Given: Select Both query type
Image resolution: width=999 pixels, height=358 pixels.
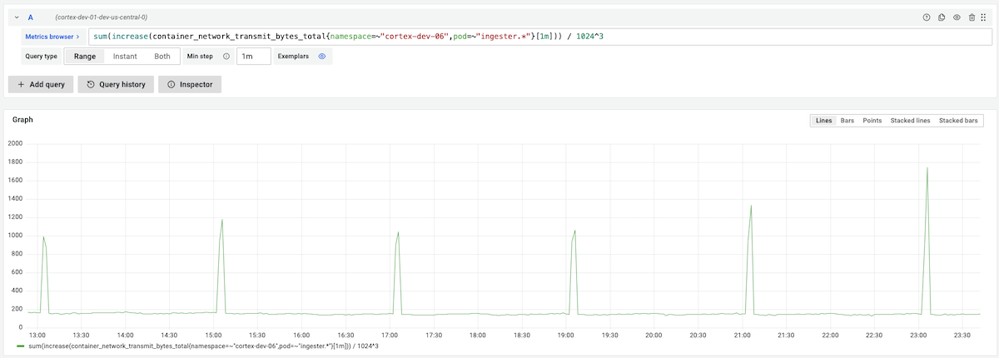Looking at the screenshot, I should (162, 57).
